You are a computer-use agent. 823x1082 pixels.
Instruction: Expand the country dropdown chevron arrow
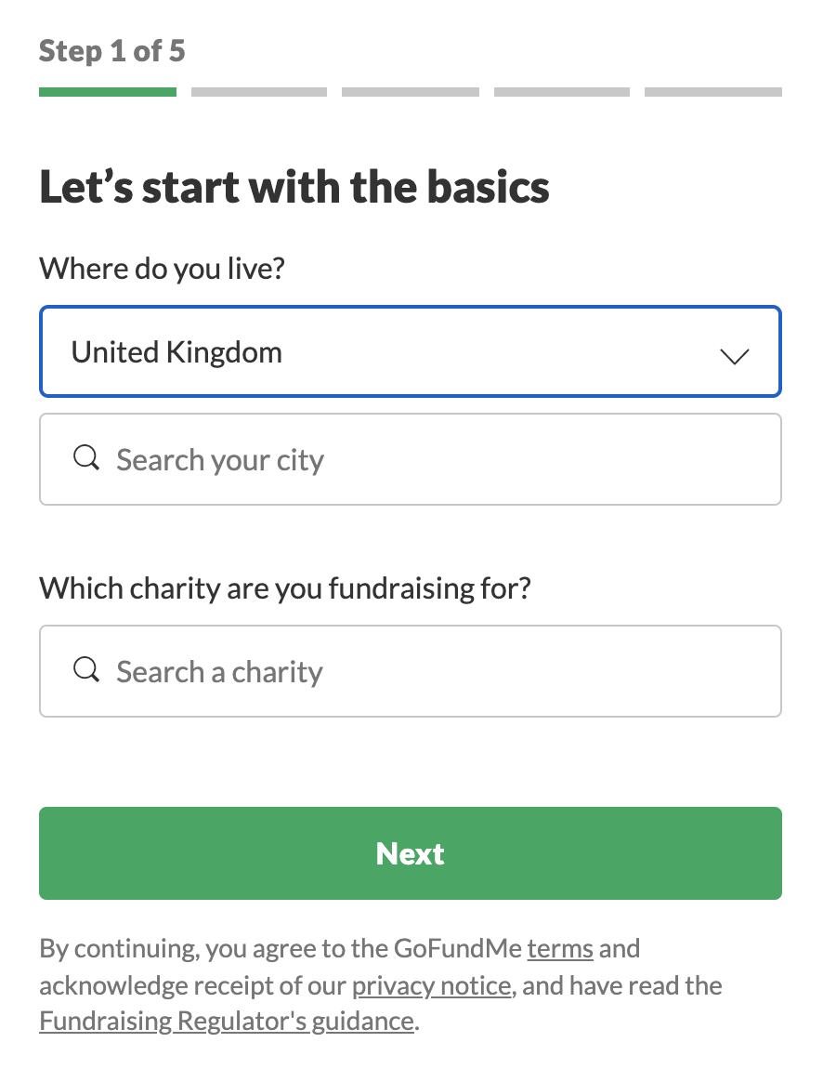click(734, 356)
